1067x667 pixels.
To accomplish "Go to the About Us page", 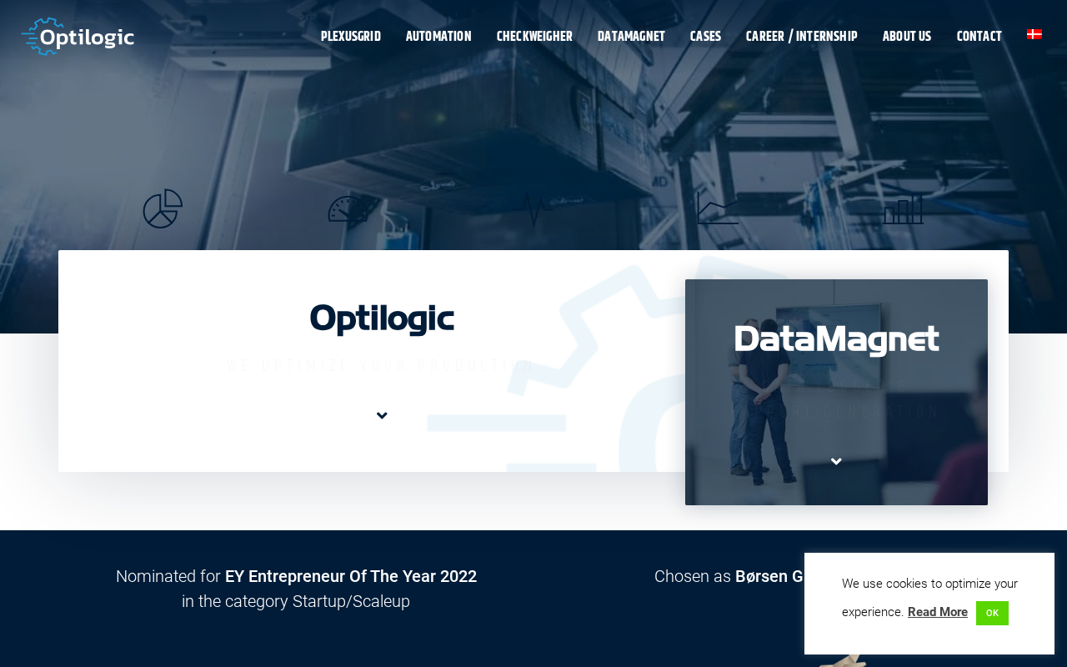I will [x=907, y=36].
